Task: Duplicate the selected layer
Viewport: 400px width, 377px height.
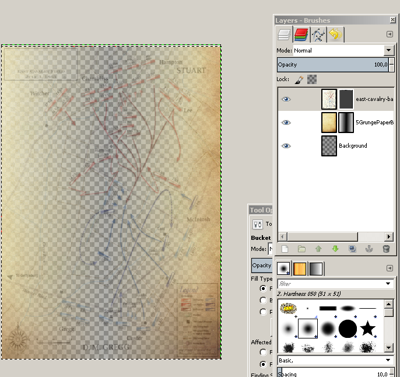Action: tap(352, 249)
